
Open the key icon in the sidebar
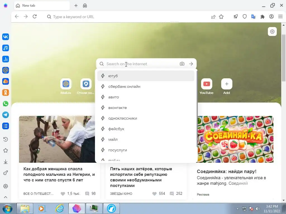[6, 173]
